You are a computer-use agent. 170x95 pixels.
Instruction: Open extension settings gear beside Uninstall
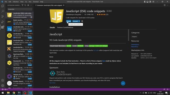(x=82, y=21)
